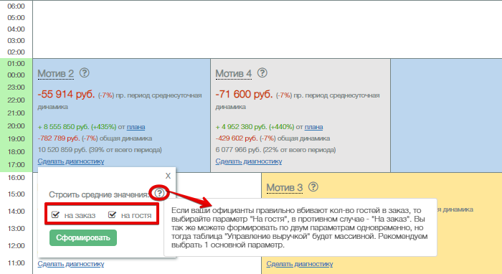The height and width of the screenshot is (274, 502).
Task: Click the 06:00 time label
Action: [x=16, y=6]
